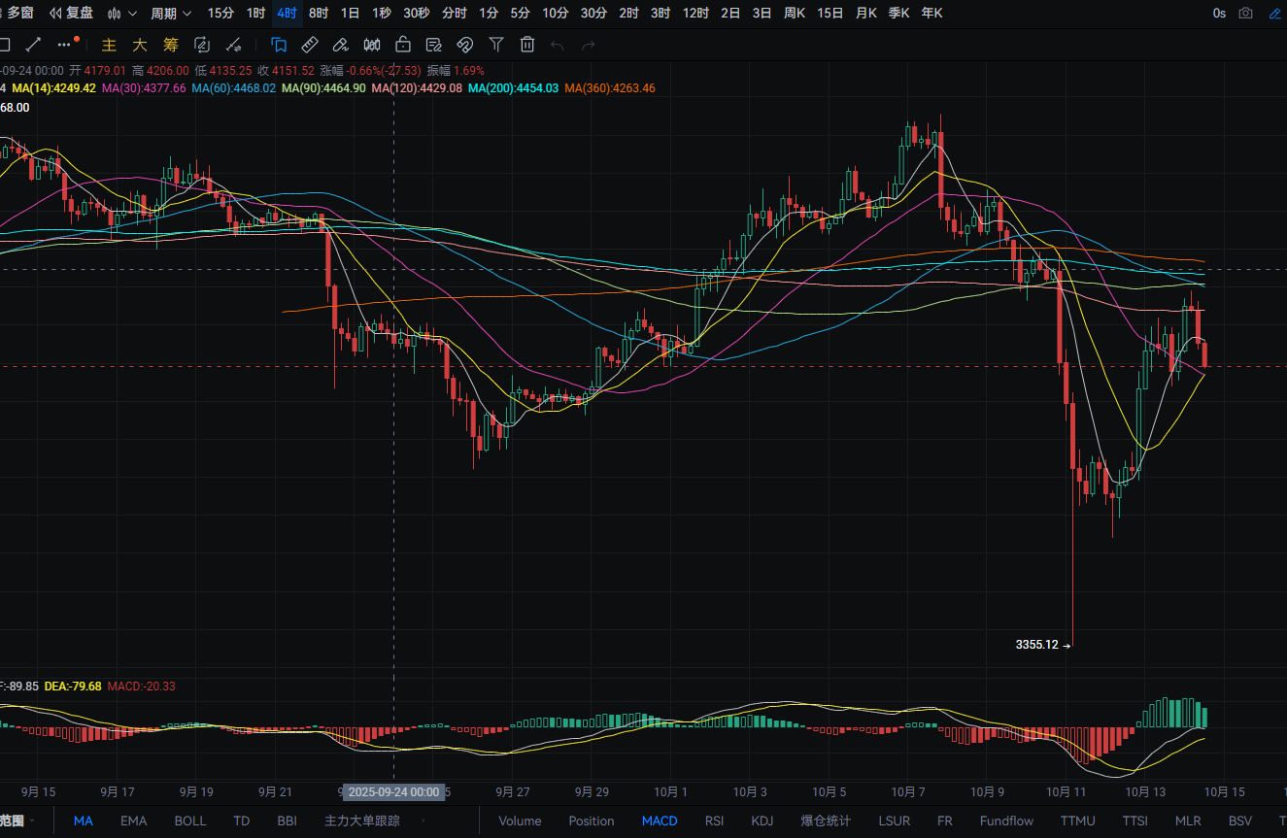Open the 周期 period dropdown
Image resolution: width=1287 pixels, height=838 pixels.
point(171,14)
